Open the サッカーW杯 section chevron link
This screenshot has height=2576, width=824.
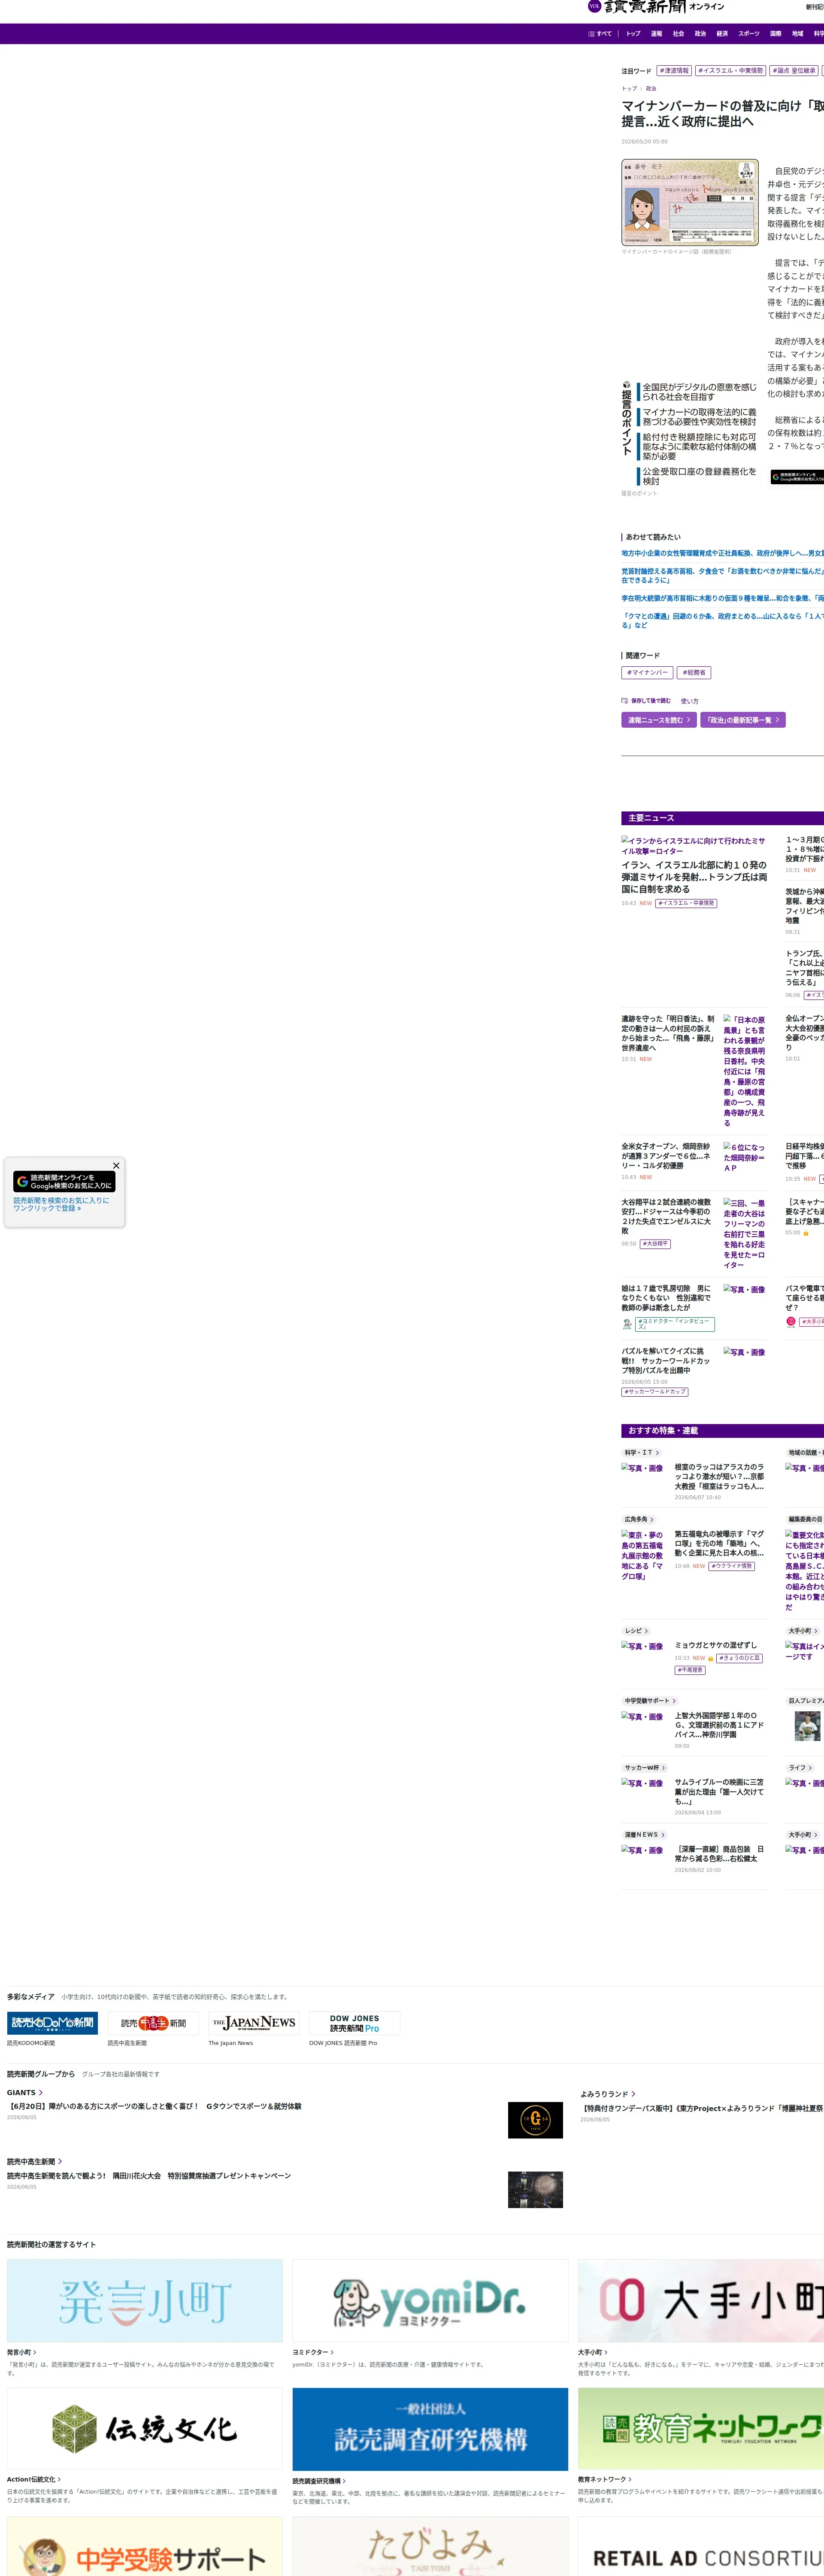click(645, 1768)
